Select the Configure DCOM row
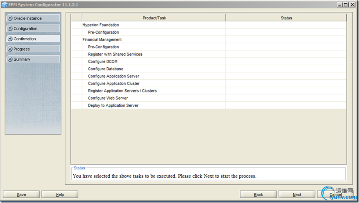 point(208,61)
